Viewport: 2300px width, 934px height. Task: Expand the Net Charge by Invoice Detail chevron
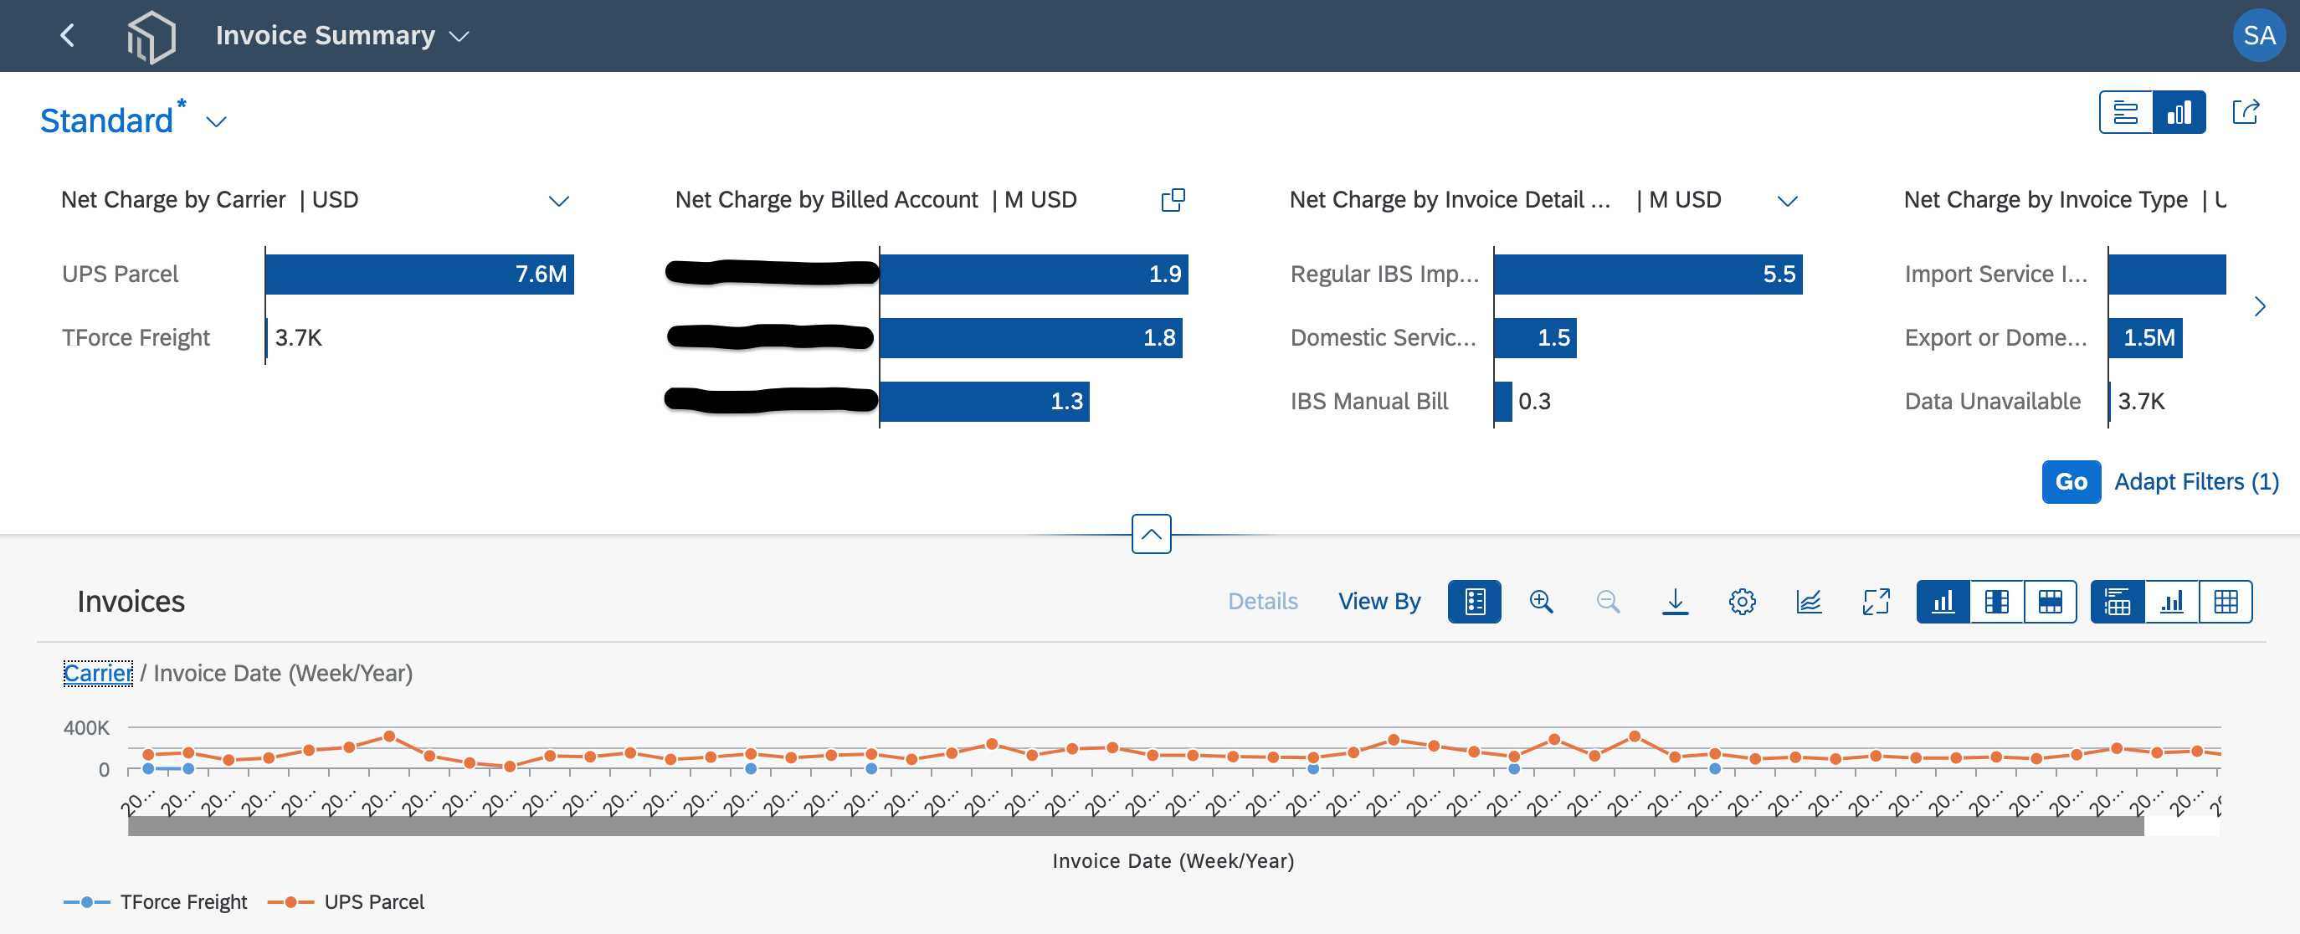1788,201
